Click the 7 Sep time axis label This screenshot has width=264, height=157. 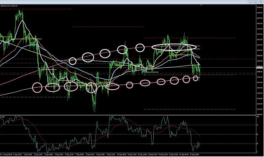point(79,154)
